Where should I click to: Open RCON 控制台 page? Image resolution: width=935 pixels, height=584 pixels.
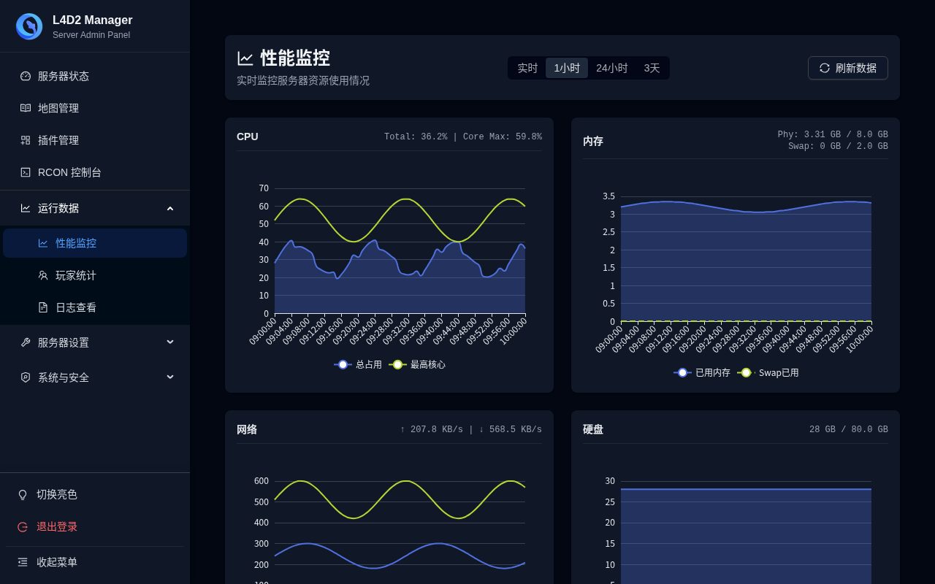pyautogui.click(x=95, y=172)
